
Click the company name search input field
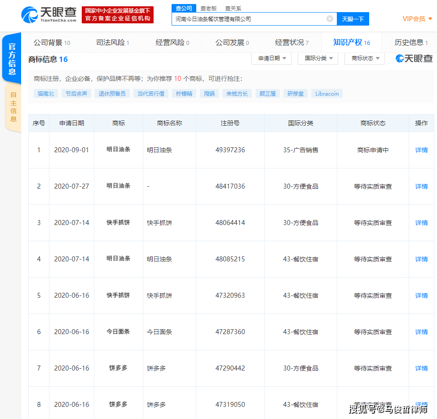point(249,19)
